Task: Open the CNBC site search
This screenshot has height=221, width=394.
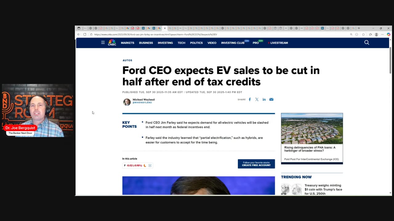Action: (x=367, y=43)
